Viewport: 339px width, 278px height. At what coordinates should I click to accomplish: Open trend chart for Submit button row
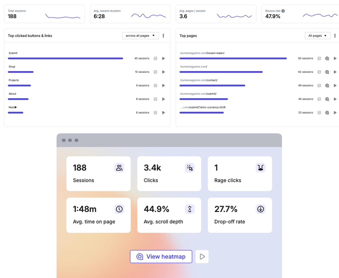[x=155, y=58]
